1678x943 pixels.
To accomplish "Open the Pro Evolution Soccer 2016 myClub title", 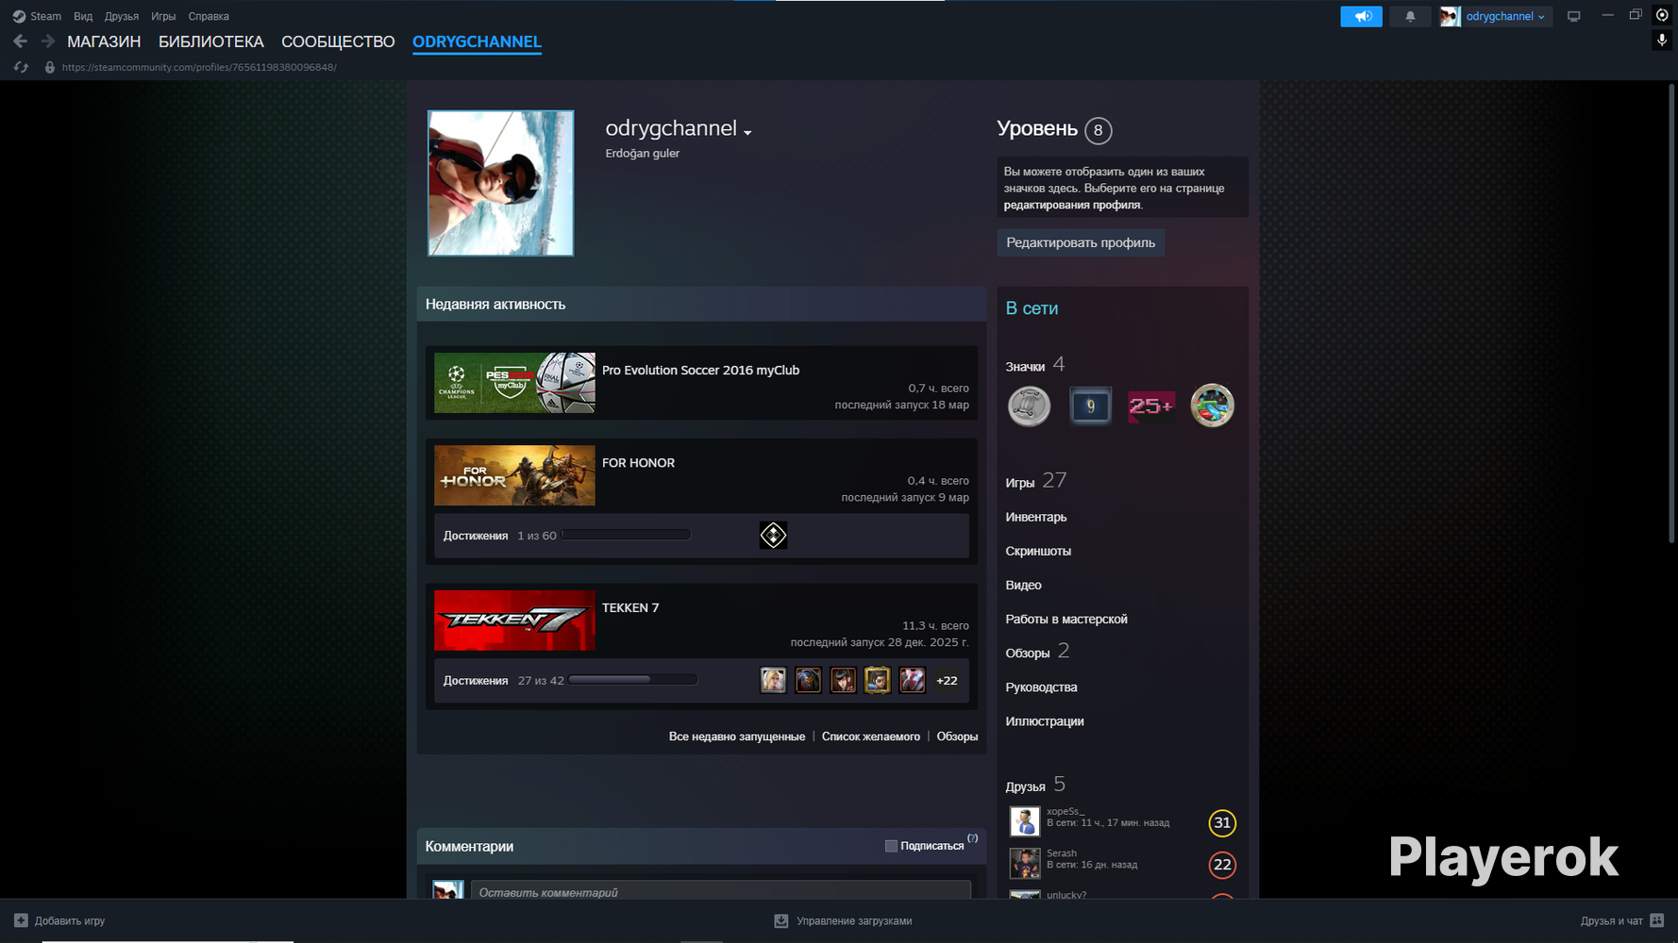I will click(700, 371).
